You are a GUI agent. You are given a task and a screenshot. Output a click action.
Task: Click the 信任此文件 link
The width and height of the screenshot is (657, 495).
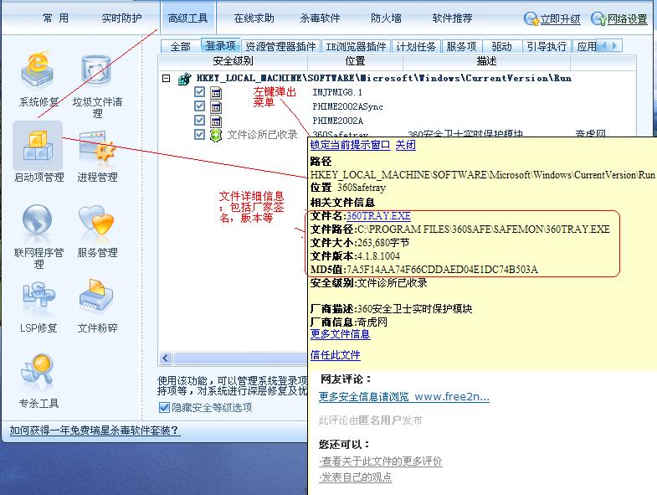point(336,355)
